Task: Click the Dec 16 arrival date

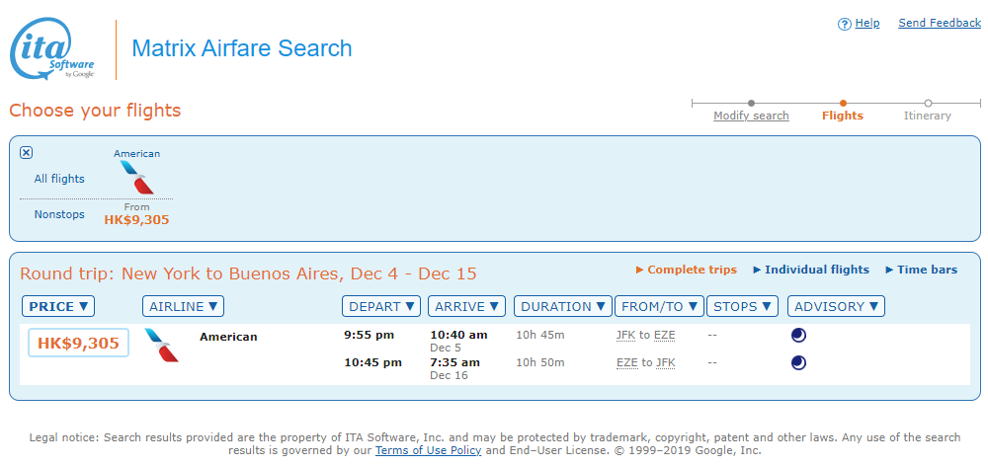Action: coord(448,375)
